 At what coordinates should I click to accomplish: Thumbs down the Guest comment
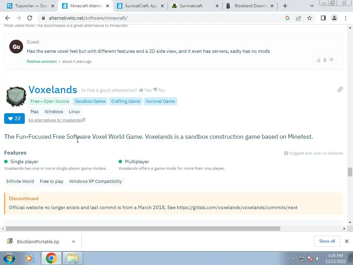(x=331, y=60)
